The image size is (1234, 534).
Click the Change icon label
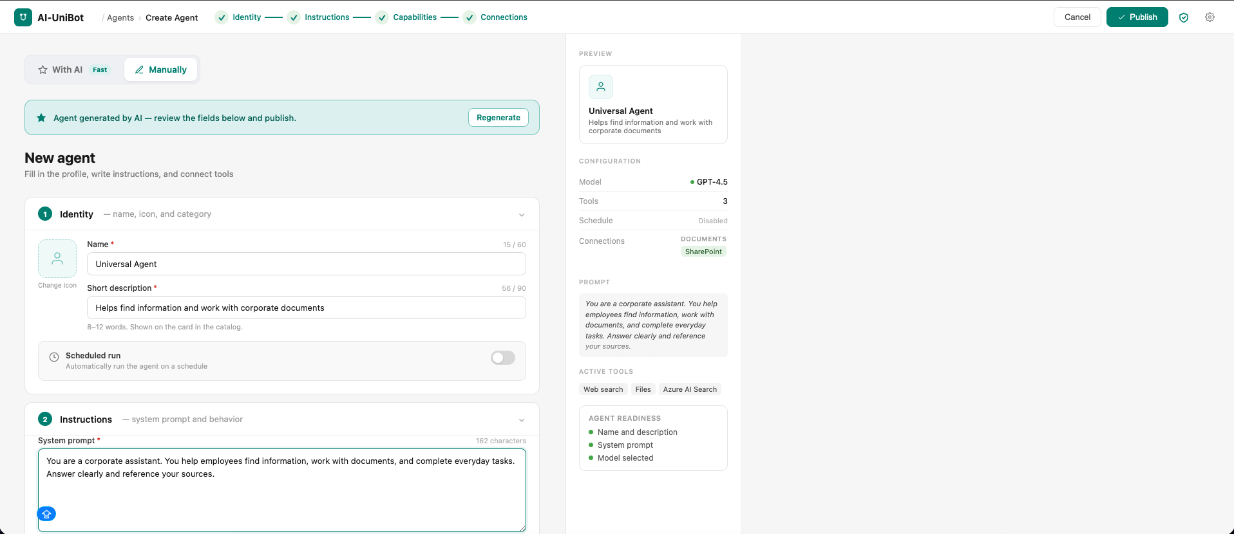tap(57, 286)
